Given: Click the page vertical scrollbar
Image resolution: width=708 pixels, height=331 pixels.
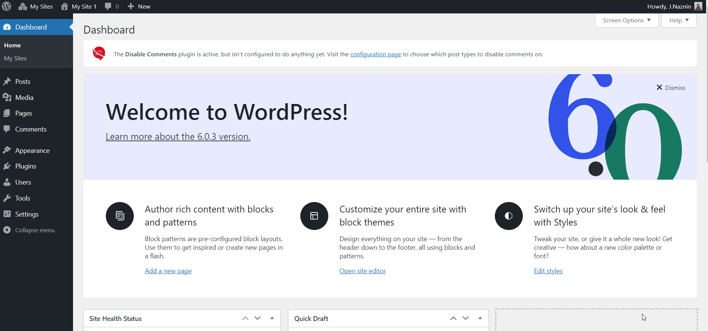Looking at the screenshot, I should 707,88.
